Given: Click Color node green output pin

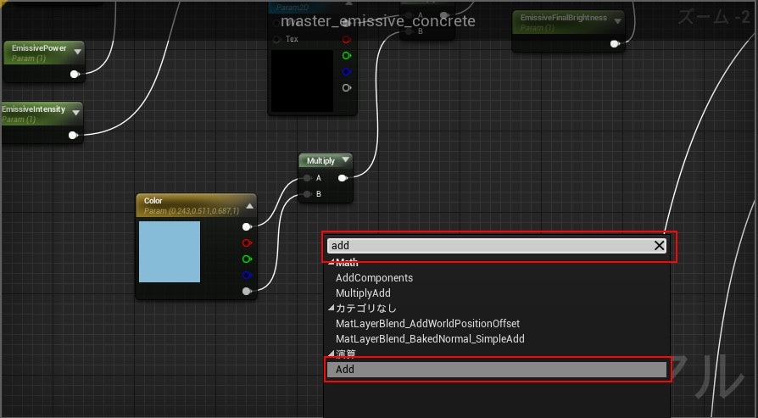Looking at the screenshot, I should [247, 259].
